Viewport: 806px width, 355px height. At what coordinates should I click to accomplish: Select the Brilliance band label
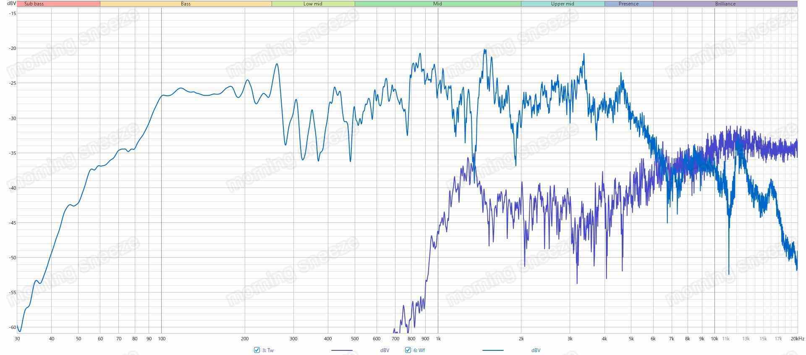[725, 4]
